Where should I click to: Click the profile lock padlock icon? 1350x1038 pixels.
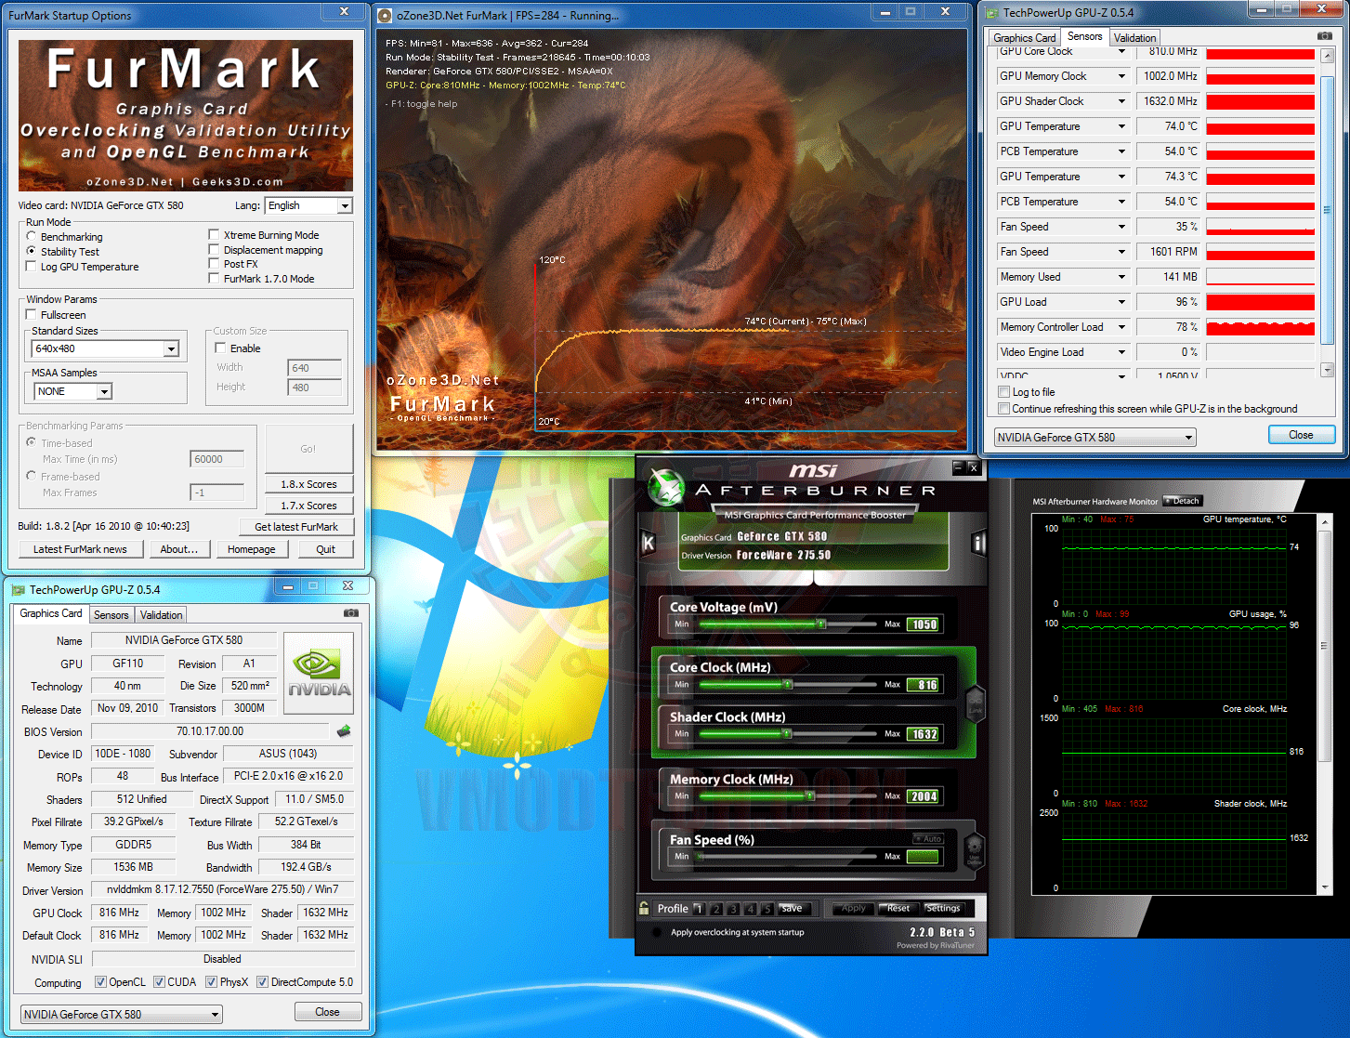pos(644,908)
